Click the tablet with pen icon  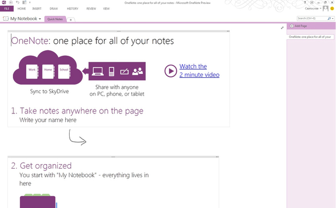click(125, 71)
